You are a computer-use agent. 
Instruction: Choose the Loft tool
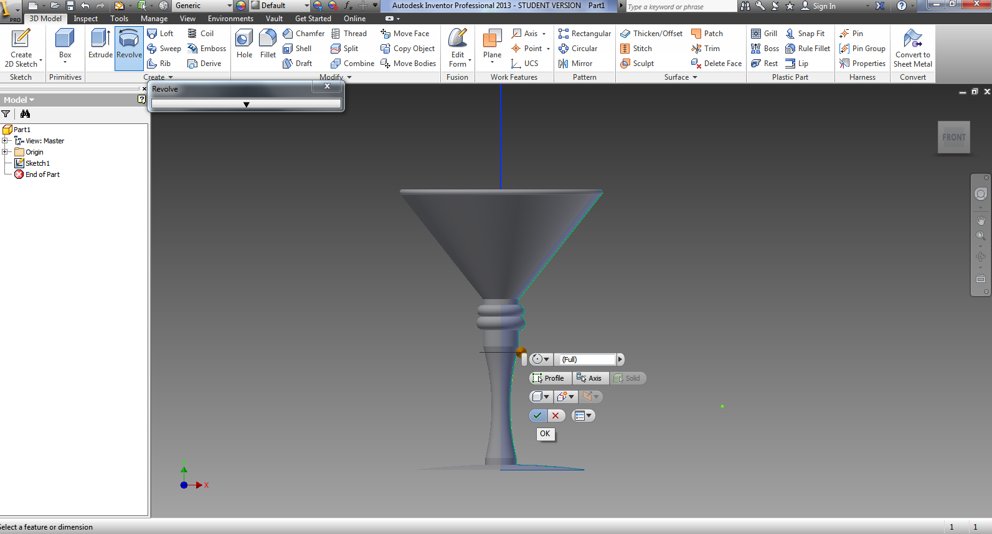[x=160, y=34]
